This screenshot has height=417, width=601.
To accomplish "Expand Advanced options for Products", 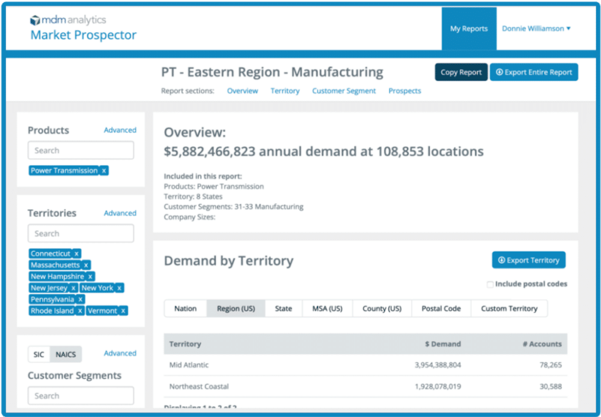I will 120,130.
